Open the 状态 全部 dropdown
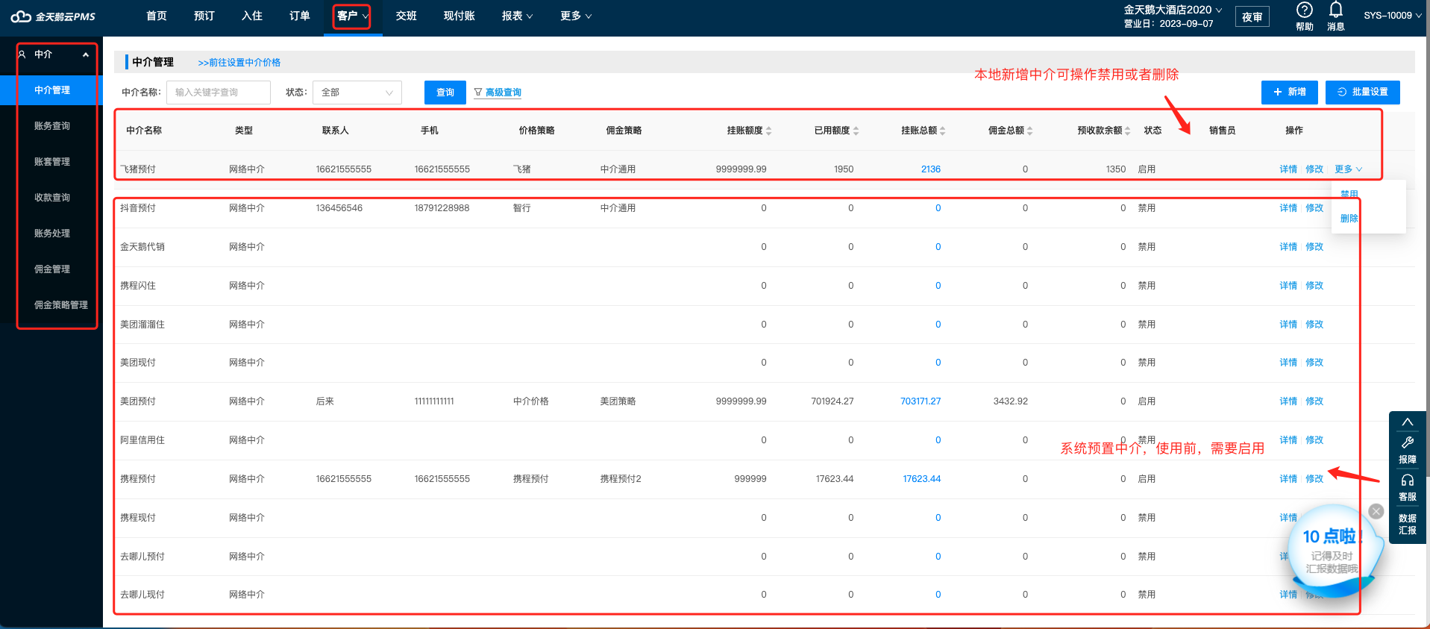The width and height of the screenshot is (1430, 629). (x=357, y=93)
